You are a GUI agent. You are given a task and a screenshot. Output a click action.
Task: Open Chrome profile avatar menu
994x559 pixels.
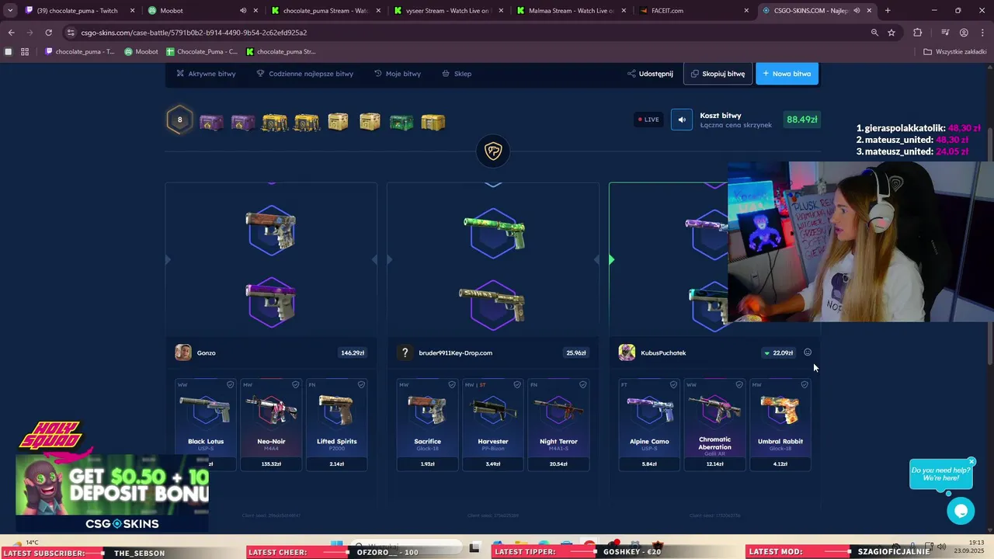click(x=964, y=33)
